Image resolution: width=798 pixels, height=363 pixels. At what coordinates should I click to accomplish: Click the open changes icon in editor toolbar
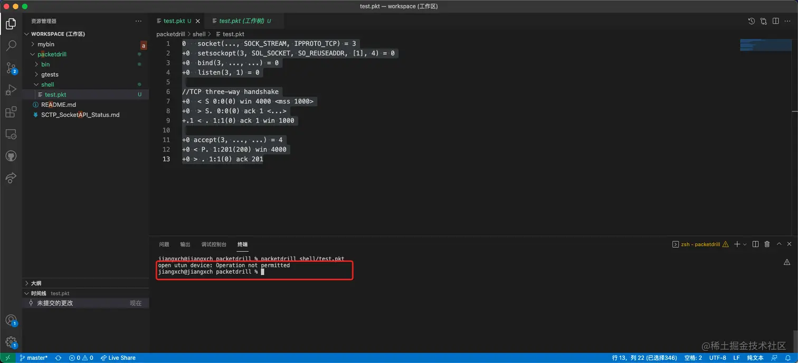click(764, 21)
